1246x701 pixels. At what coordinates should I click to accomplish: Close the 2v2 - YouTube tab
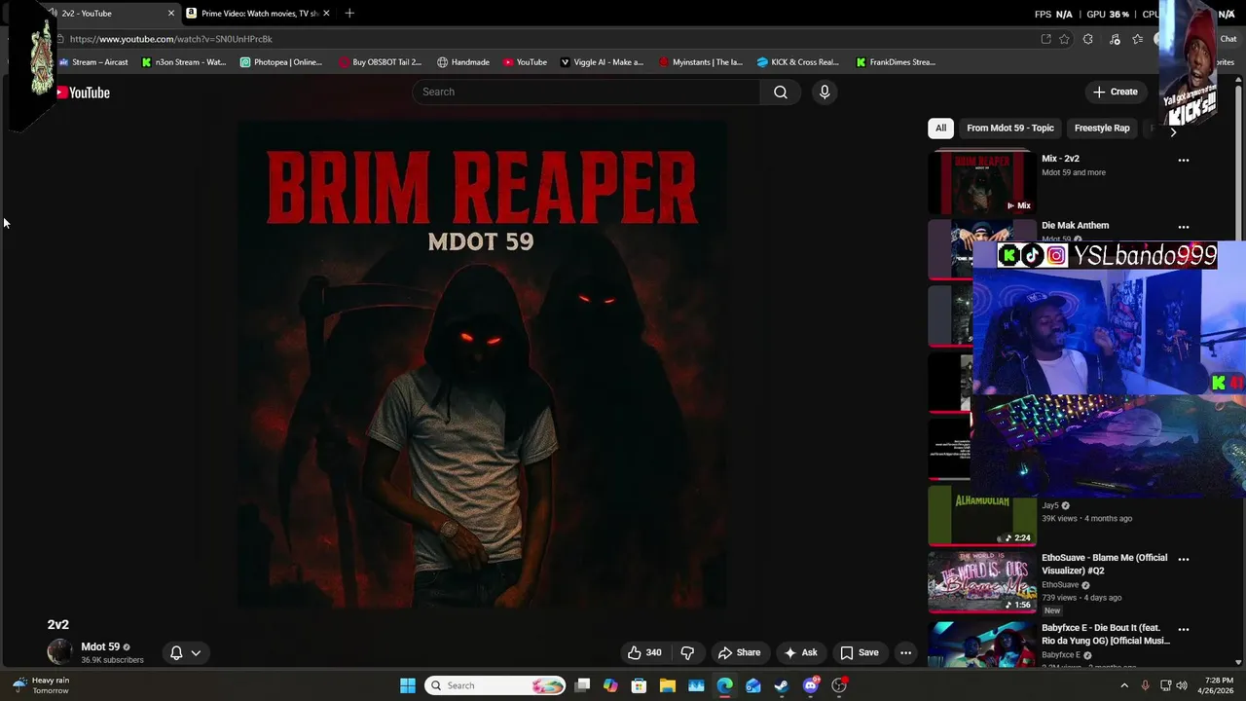[x=171, y=14]
